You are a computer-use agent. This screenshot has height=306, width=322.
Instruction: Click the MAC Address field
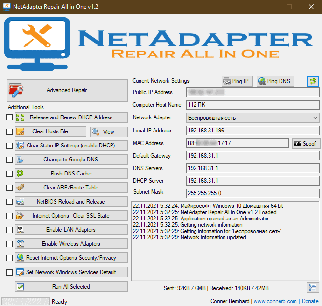pyautogui.click(x=238, y=143)
